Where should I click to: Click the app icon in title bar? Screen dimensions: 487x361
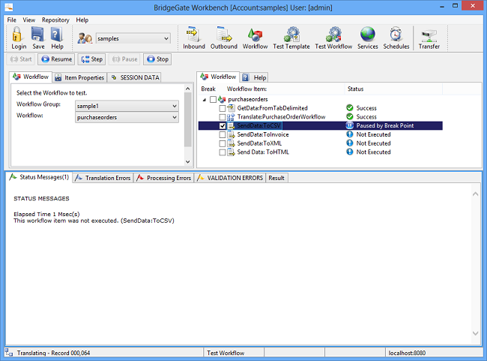tap(9, 7)
